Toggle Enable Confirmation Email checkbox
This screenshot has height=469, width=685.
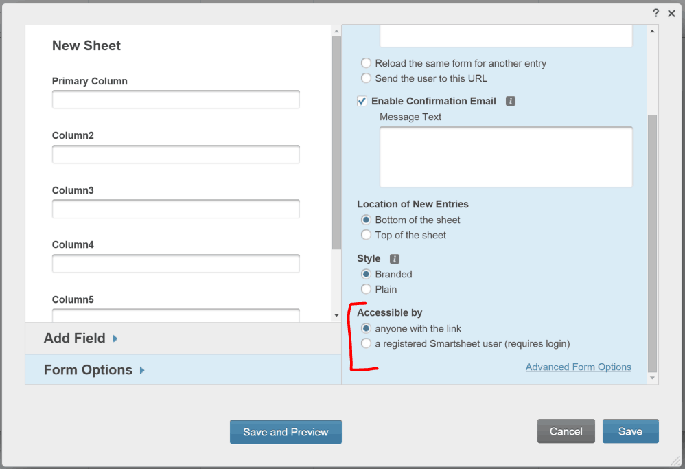coord(362,101)
